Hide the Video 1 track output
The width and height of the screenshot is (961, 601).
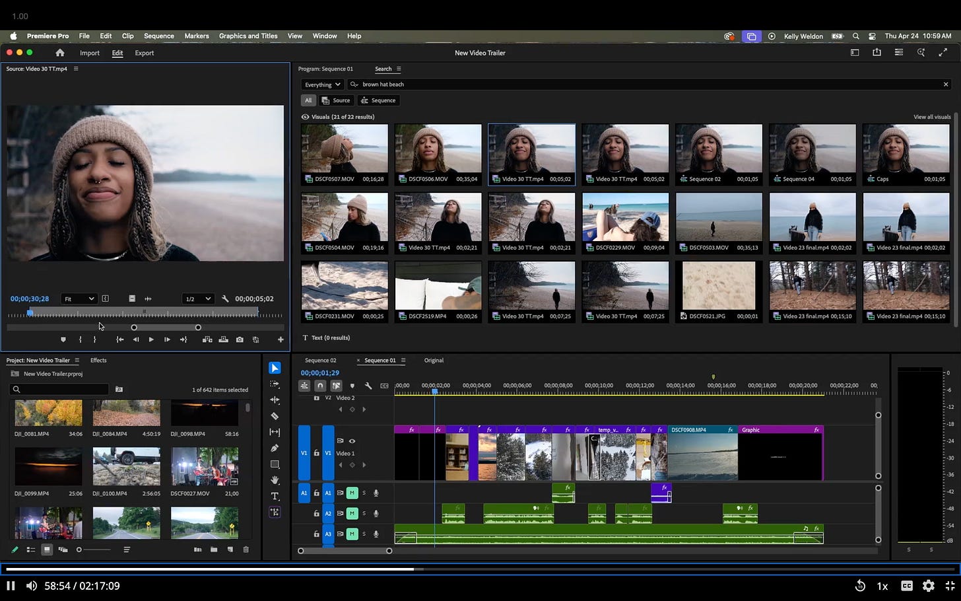(x=352, y=441)
